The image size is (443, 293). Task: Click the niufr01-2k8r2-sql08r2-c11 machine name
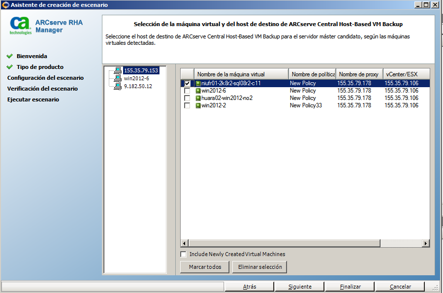231,83
